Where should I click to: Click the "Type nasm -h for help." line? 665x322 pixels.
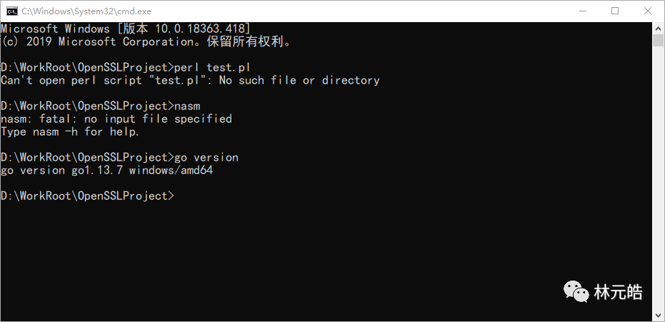(70, 131)
